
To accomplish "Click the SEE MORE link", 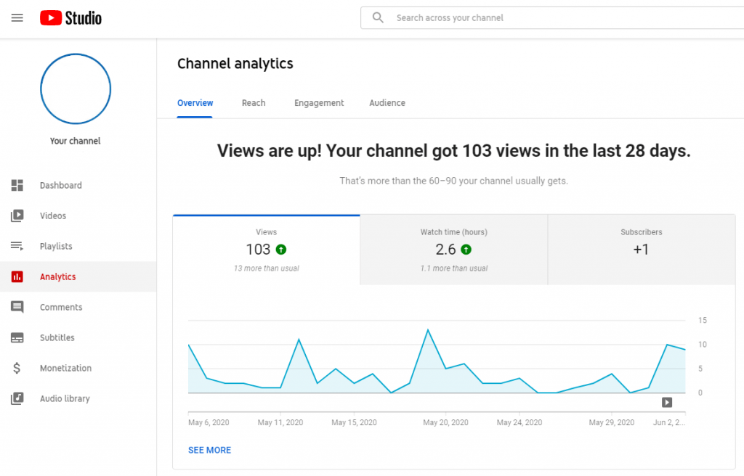I will [209, 450].
